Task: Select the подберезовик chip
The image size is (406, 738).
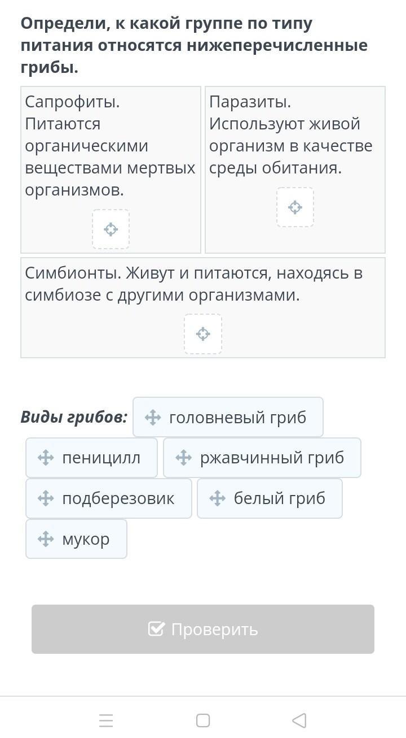Action: (x=109, y=498)
